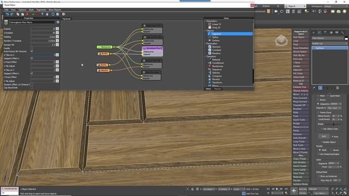Open the Style menu in Style Editor
Screen dimensions: 349x196
(32, 10)
